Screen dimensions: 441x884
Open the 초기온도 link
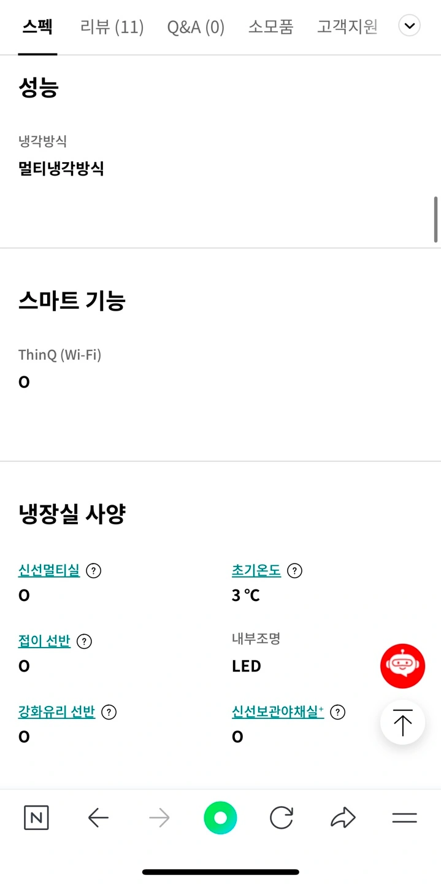coord(256,570)
